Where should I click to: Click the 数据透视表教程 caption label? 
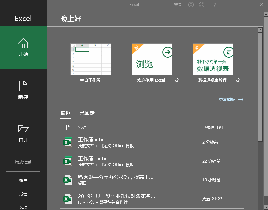[x=212, y=80]
